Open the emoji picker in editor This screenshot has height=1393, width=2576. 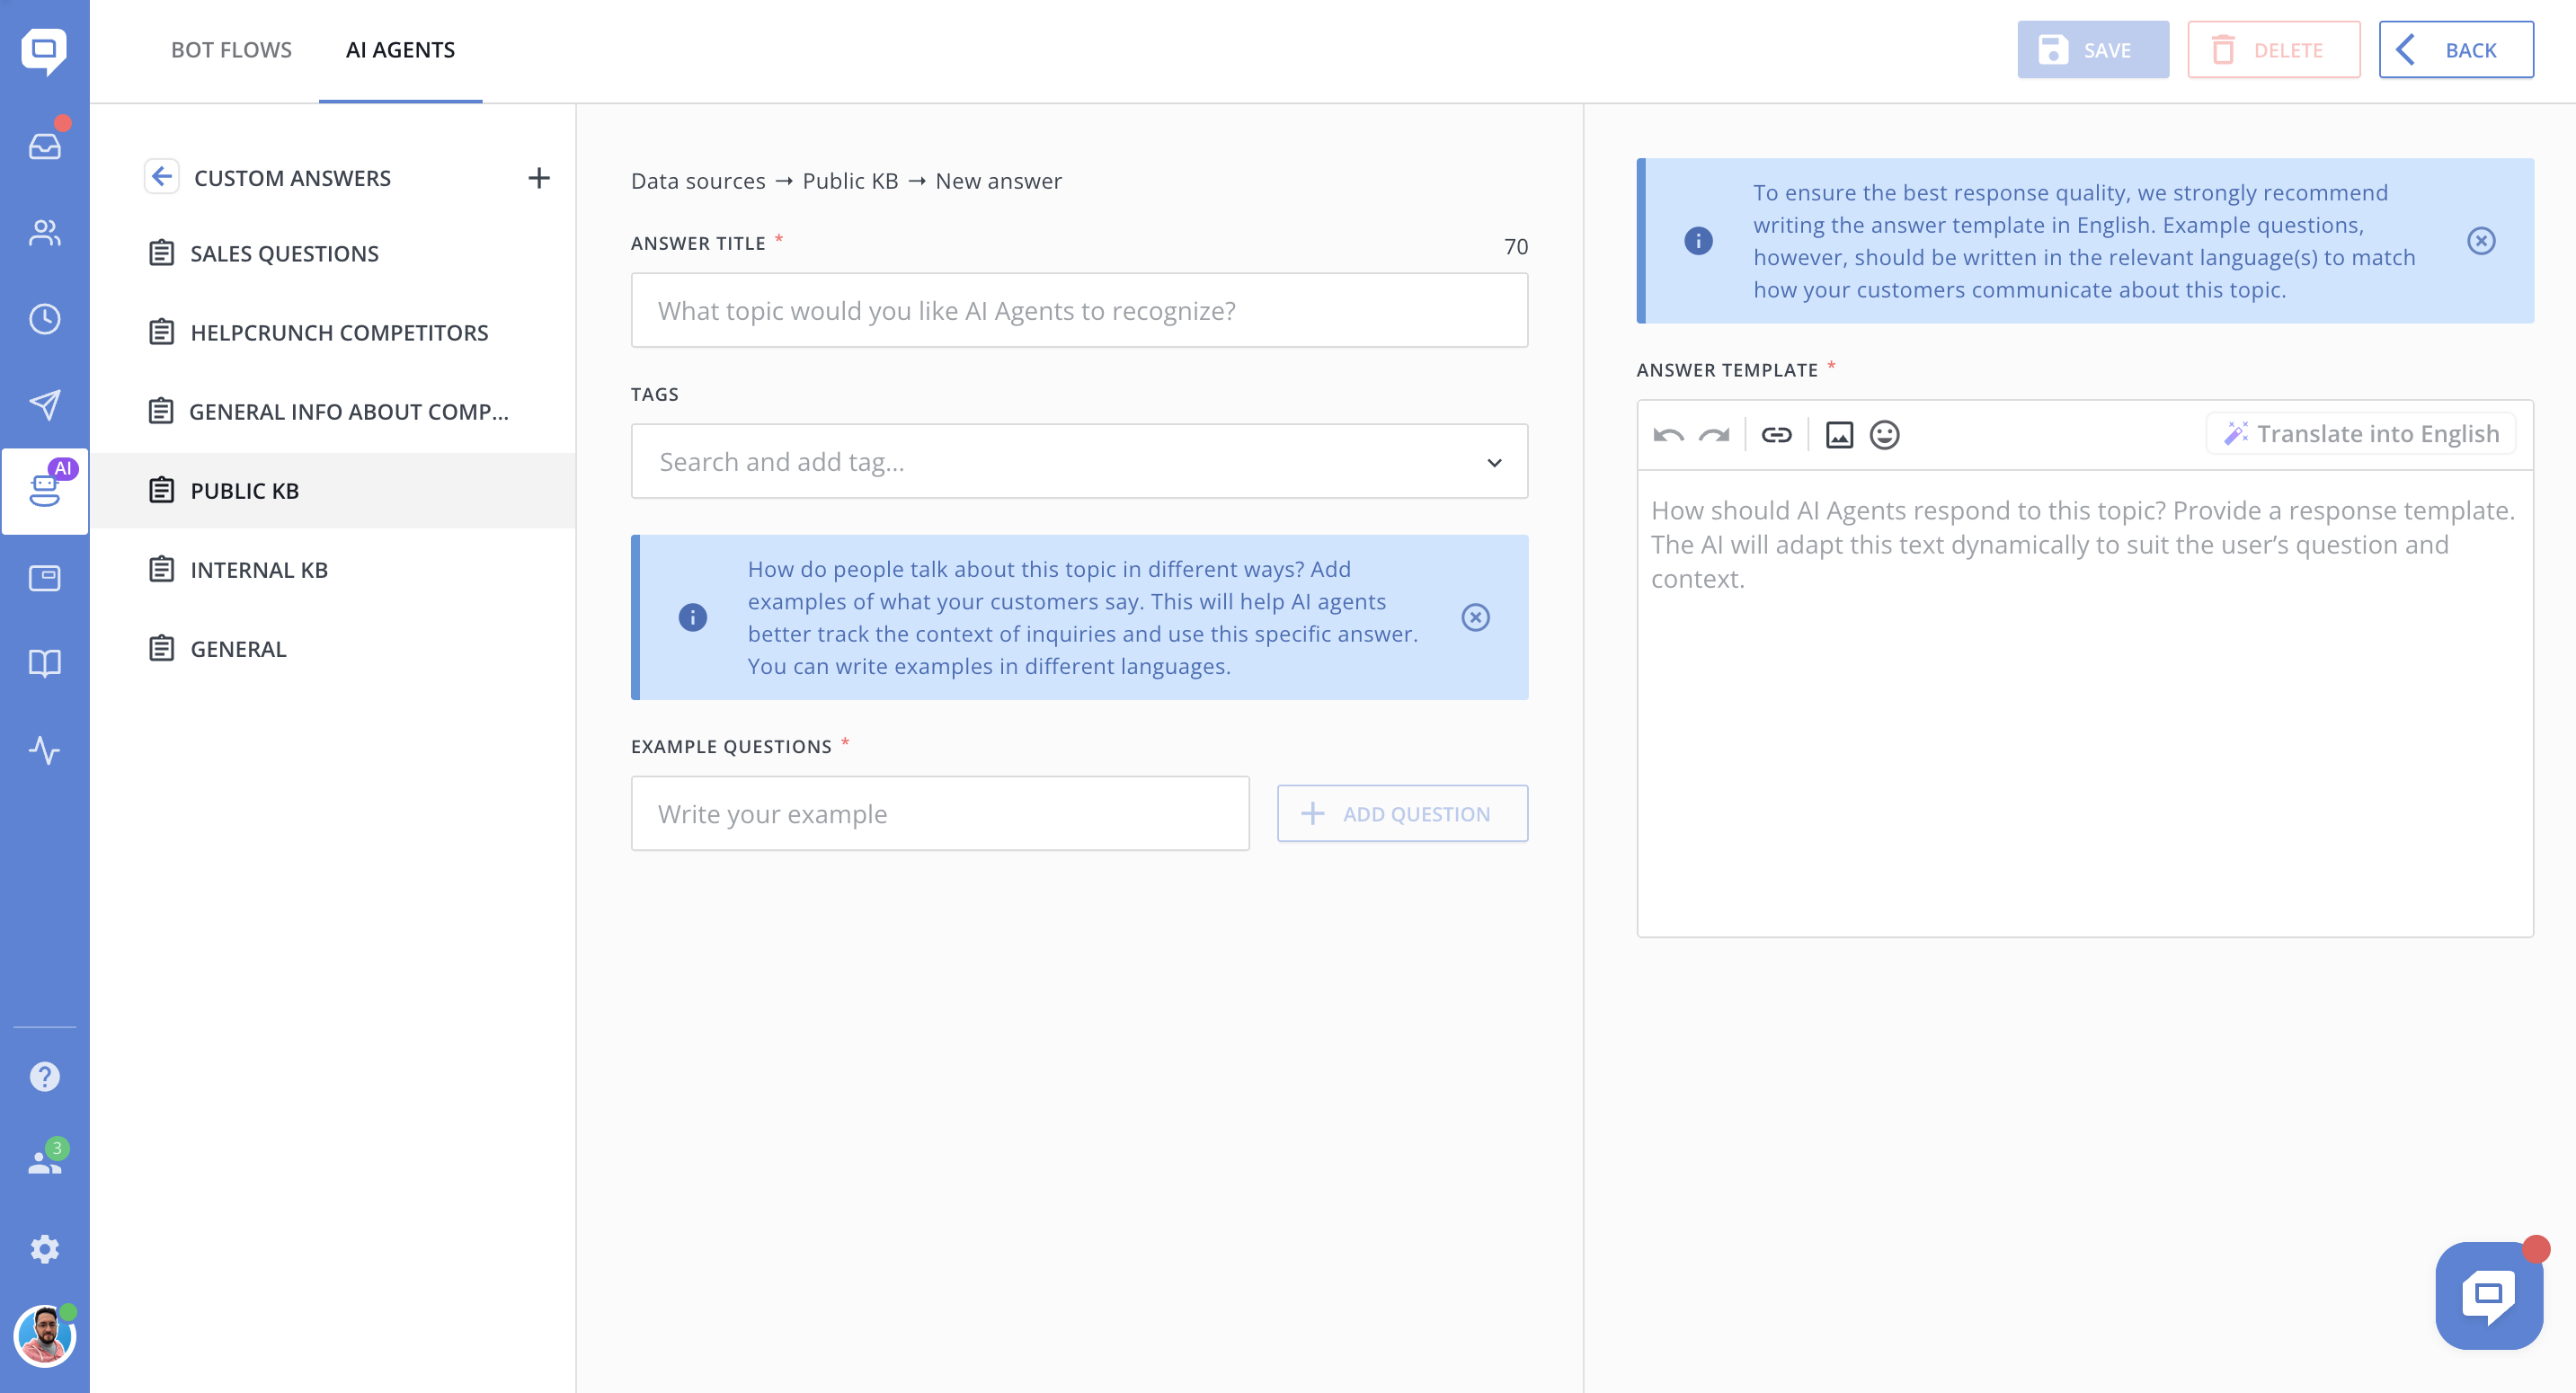click(1884, 434)
